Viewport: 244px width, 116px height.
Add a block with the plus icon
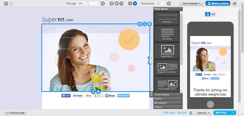pyautogui.click(x=98, y=92)
